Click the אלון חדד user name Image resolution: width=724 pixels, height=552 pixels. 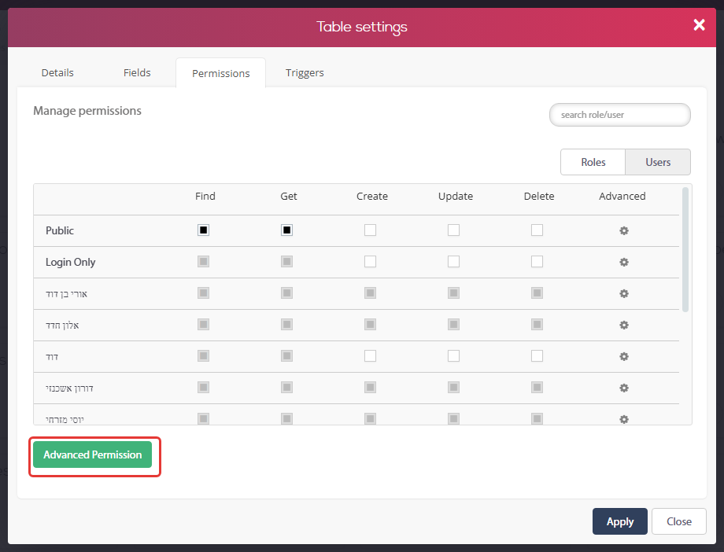pos(62,325)
